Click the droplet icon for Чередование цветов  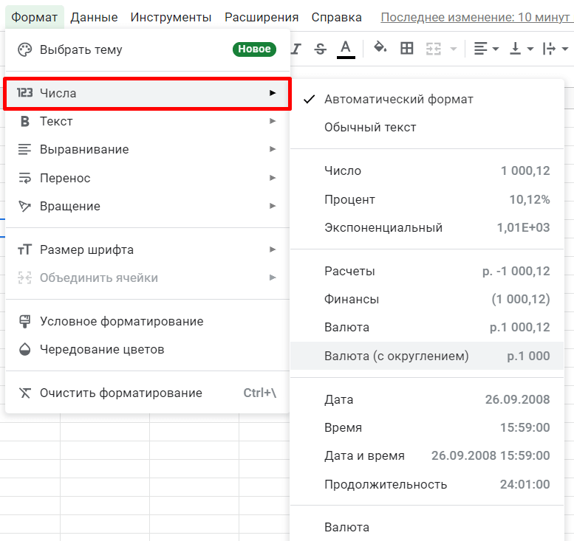[25, 349]
